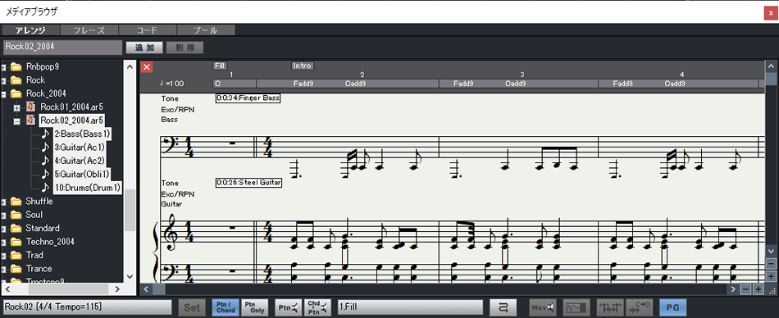Click the 0:0:26:Steel Guitar tone label

point(249,183)
